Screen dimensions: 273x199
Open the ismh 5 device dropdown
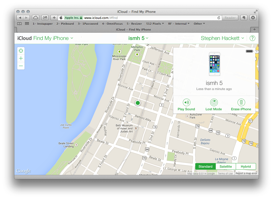138,38
